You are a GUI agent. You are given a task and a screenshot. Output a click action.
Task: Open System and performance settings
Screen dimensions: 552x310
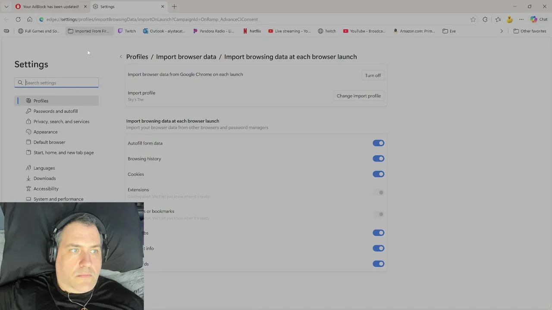(x=58, y=199)
